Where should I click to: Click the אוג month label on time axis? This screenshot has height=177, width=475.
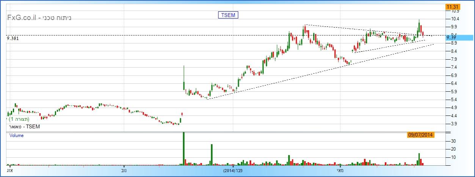click(10, 171)
